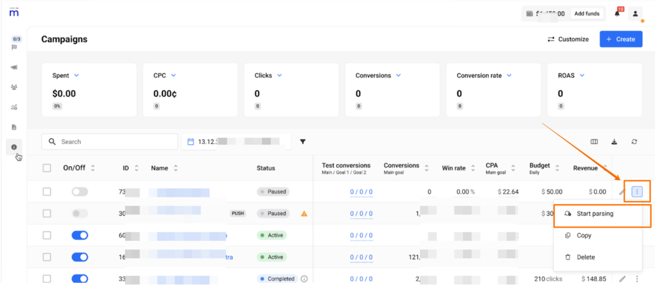Click the wallet balance icon
This screenshot has width=661, height=302.
(x=529, y=14)
